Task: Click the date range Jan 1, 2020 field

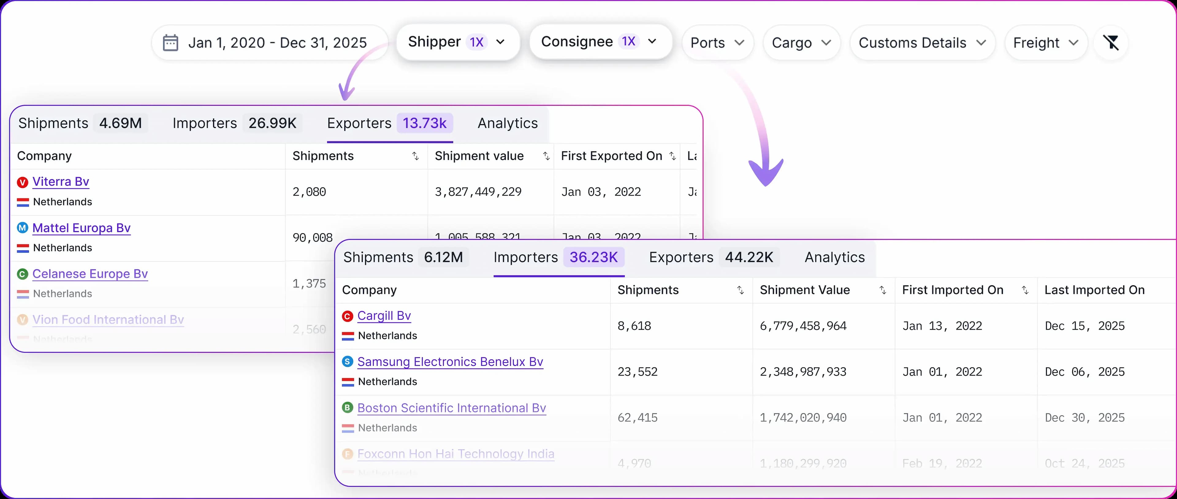Action: point(277,43)
